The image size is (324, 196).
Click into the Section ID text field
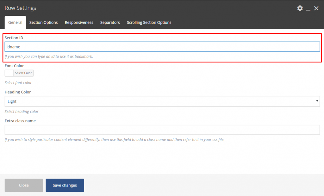[162, 47]
